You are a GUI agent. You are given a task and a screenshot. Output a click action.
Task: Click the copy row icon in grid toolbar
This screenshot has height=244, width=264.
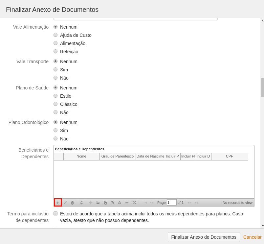click(105, 203)
